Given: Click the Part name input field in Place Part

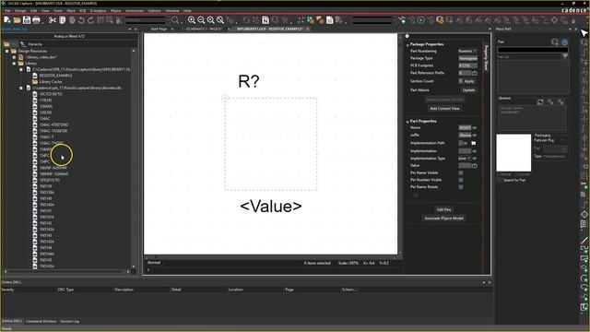Looking at the screenshot, I should point(533,49).
